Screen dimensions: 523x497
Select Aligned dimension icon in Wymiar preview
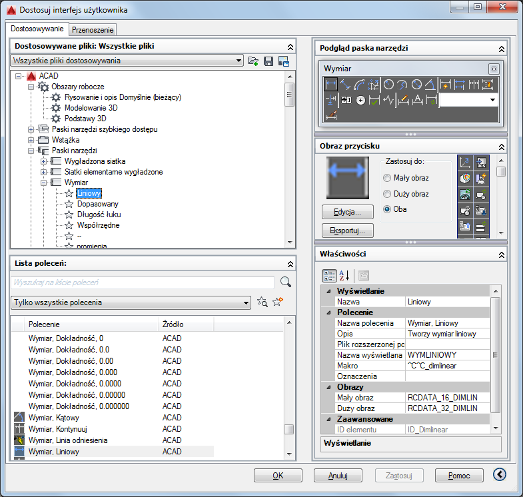[x=345, y=85]
